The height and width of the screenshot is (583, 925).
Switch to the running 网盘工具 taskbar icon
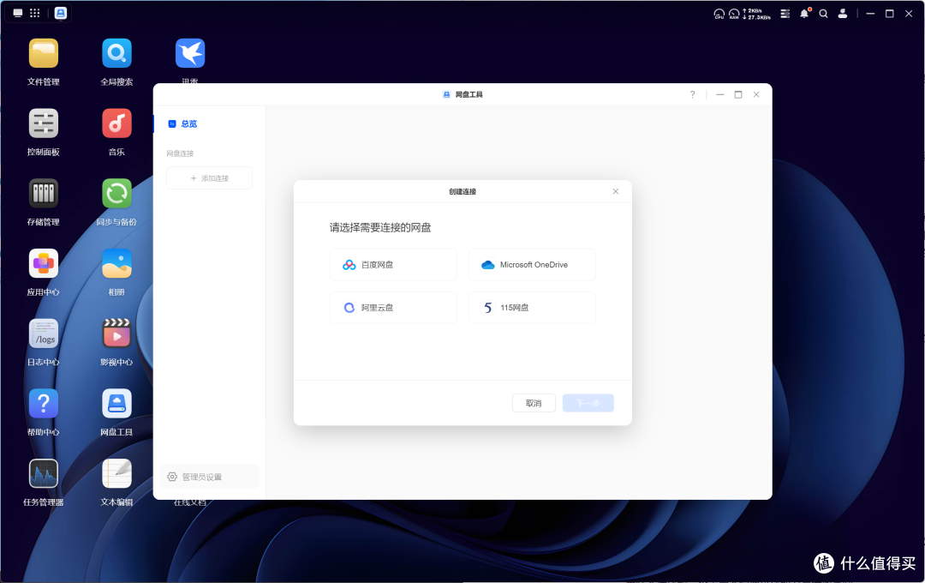pos(61,13)
